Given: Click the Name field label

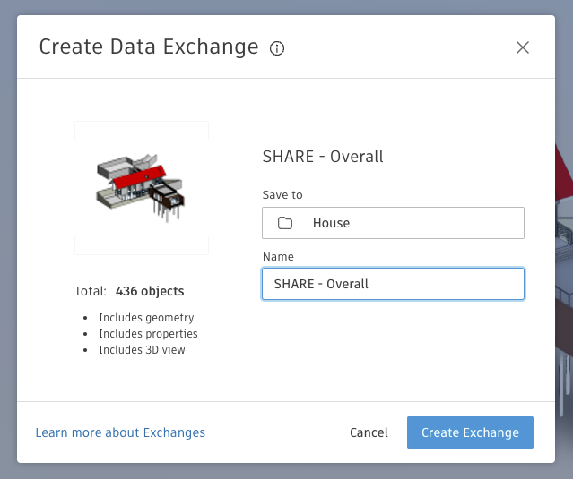Looking at the screenshot, I should tap(277, 257).
